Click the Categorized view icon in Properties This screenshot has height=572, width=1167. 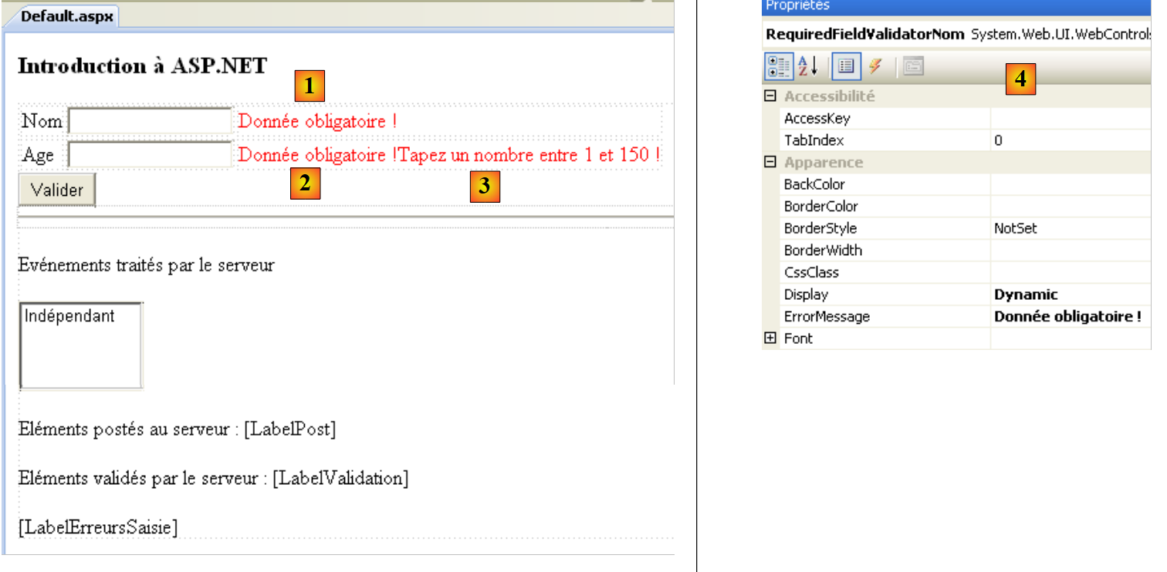[x=777, y=67]
